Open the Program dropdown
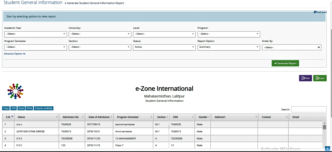This screenshot has width=332, height=152. click(x=229, y=34)
